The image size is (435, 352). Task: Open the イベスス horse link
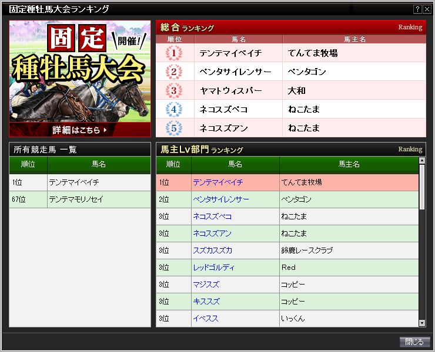(x=206, y=319)
